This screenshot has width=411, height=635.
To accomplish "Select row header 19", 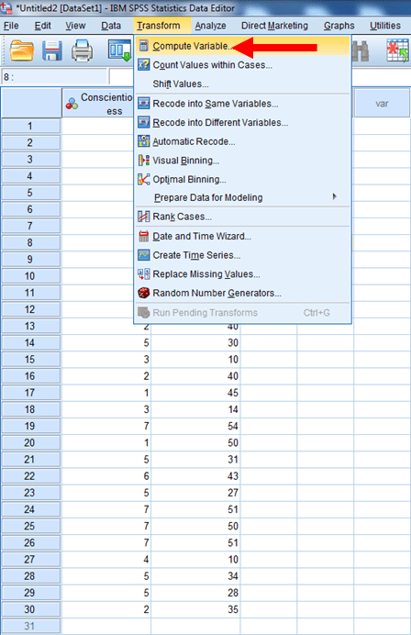I will (x=31, y=427).
